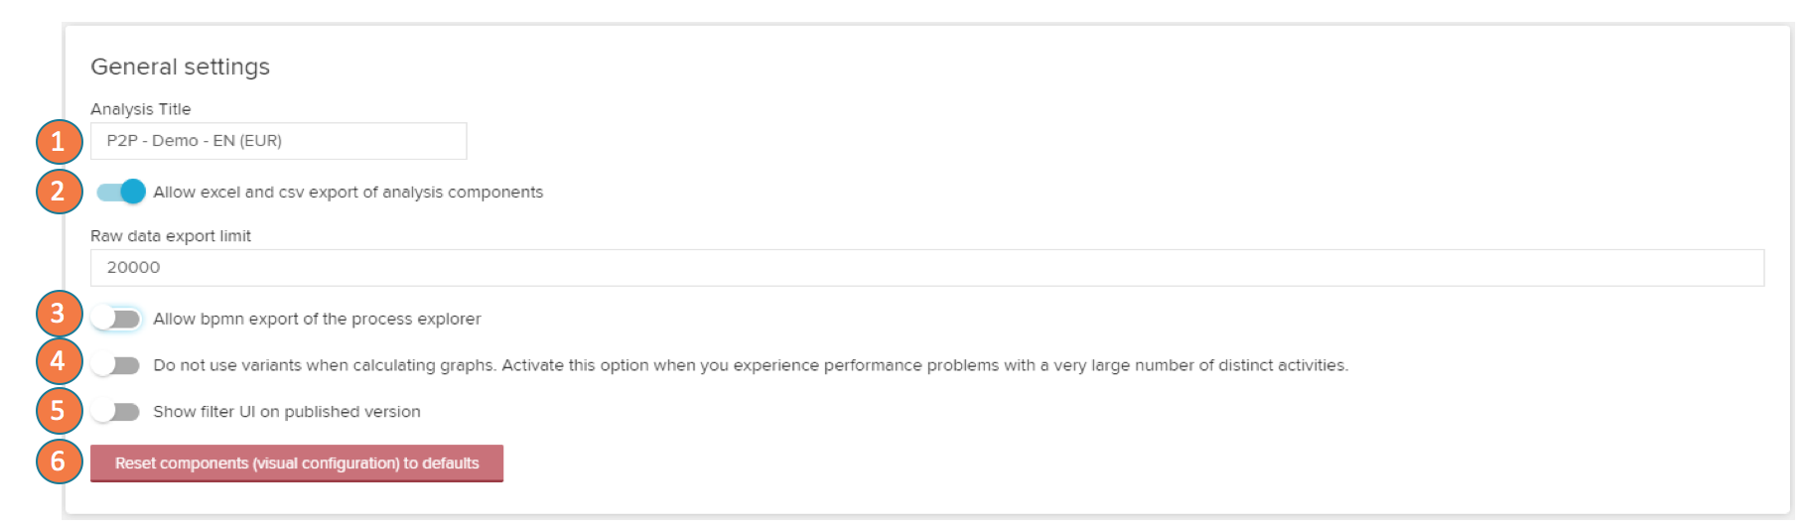Disable the excel and csv export toggle
This screenshot has width=1811, height=528.
[121, 192]
